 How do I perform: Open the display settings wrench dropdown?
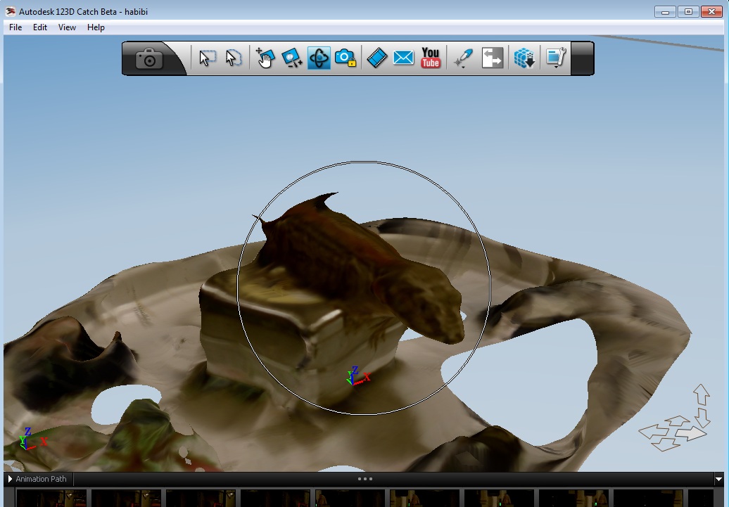click(556, 58)
